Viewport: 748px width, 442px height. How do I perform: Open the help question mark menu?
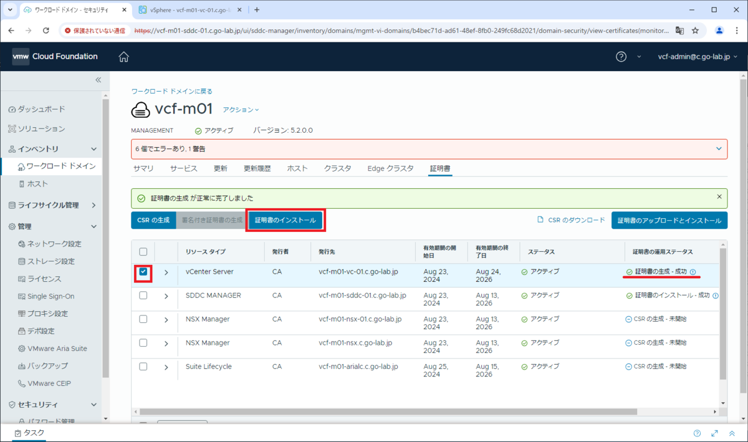[x=621, y=57]
